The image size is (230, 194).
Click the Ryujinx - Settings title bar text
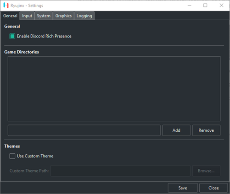(27, 5)
